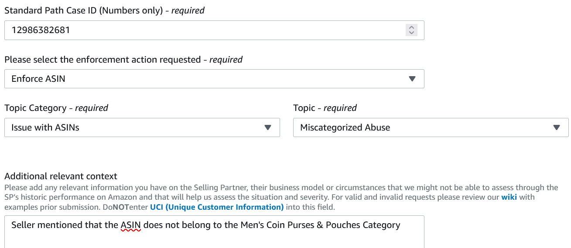
Task: Click the Additional relevant context heading
Action: click(x=61, y=176)
